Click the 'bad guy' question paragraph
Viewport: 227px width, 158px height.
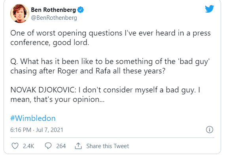coord(110,66)
